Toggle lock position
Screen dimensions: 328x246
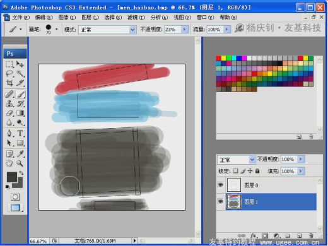pos(250,171)
